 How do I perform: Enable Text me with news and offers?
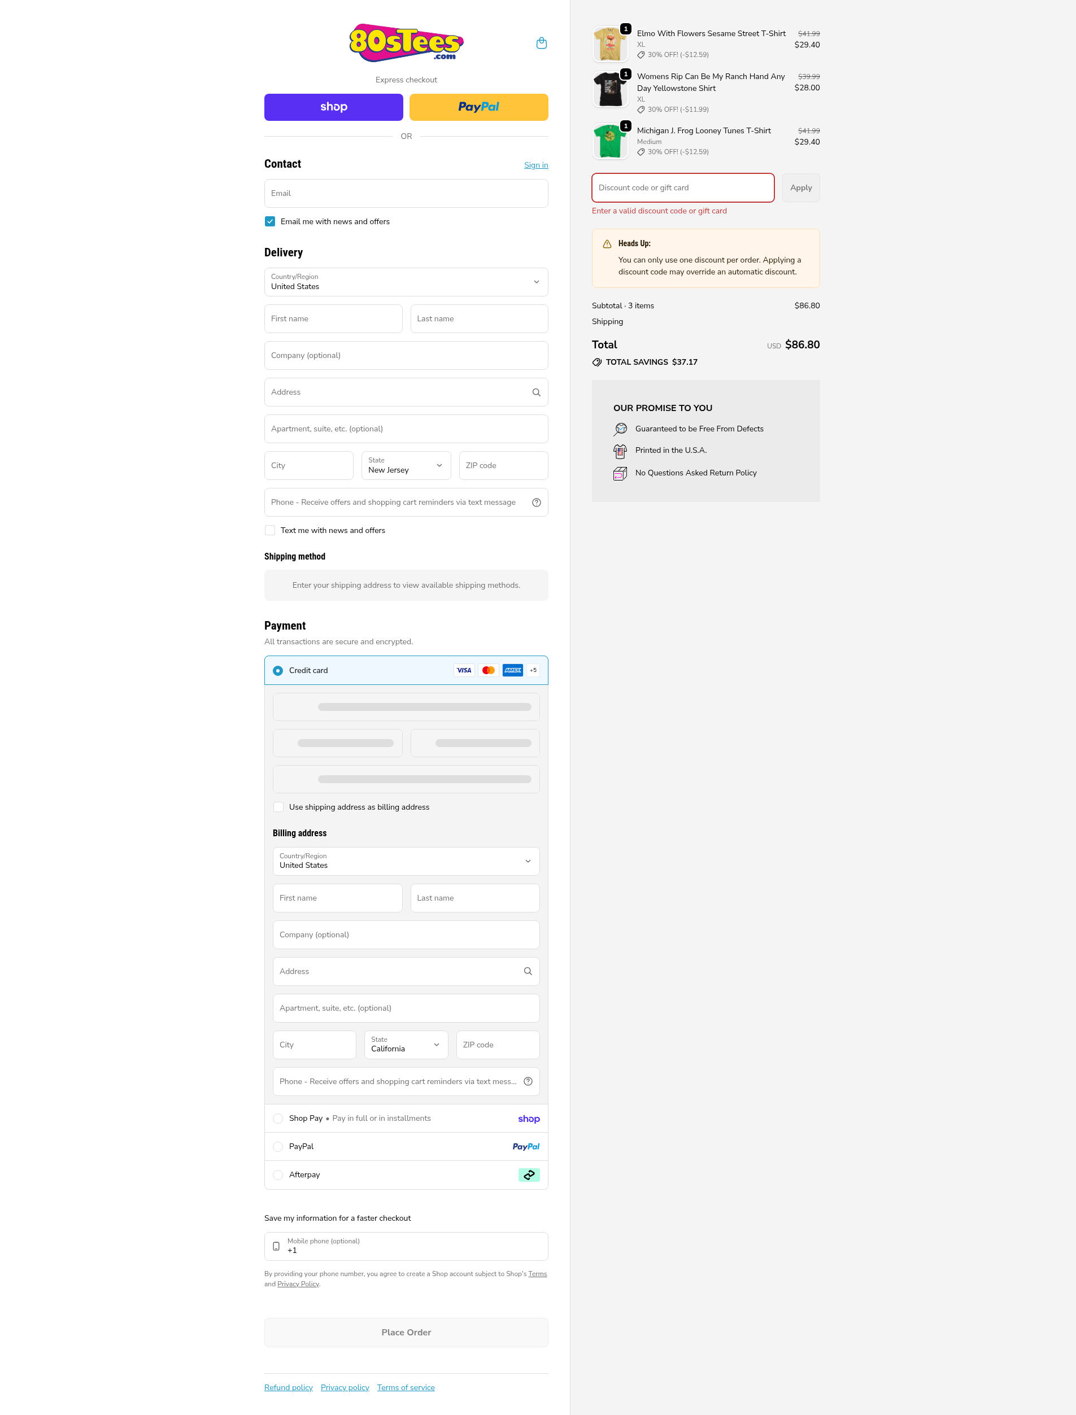pos(271,530)
